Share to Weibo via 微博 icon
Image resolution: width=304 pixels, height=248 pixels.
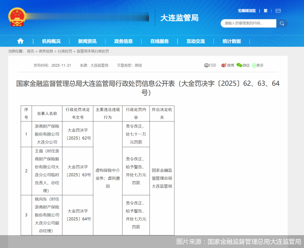click(x=228, y=65)
